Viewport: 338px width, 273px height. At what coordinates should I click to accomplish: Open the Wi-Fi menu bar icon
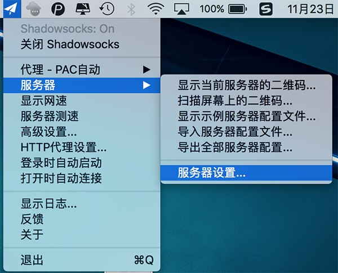[x=155, y=9]
